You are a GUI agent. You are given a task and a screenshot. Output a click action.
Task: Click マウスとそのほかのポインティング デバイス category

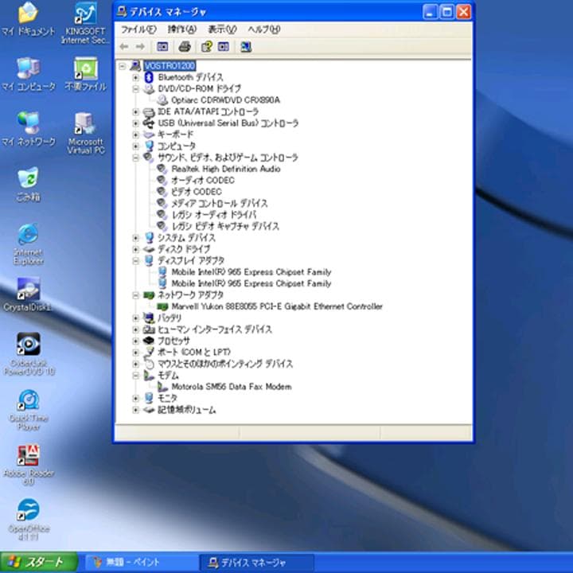click(x=225, y=364)
